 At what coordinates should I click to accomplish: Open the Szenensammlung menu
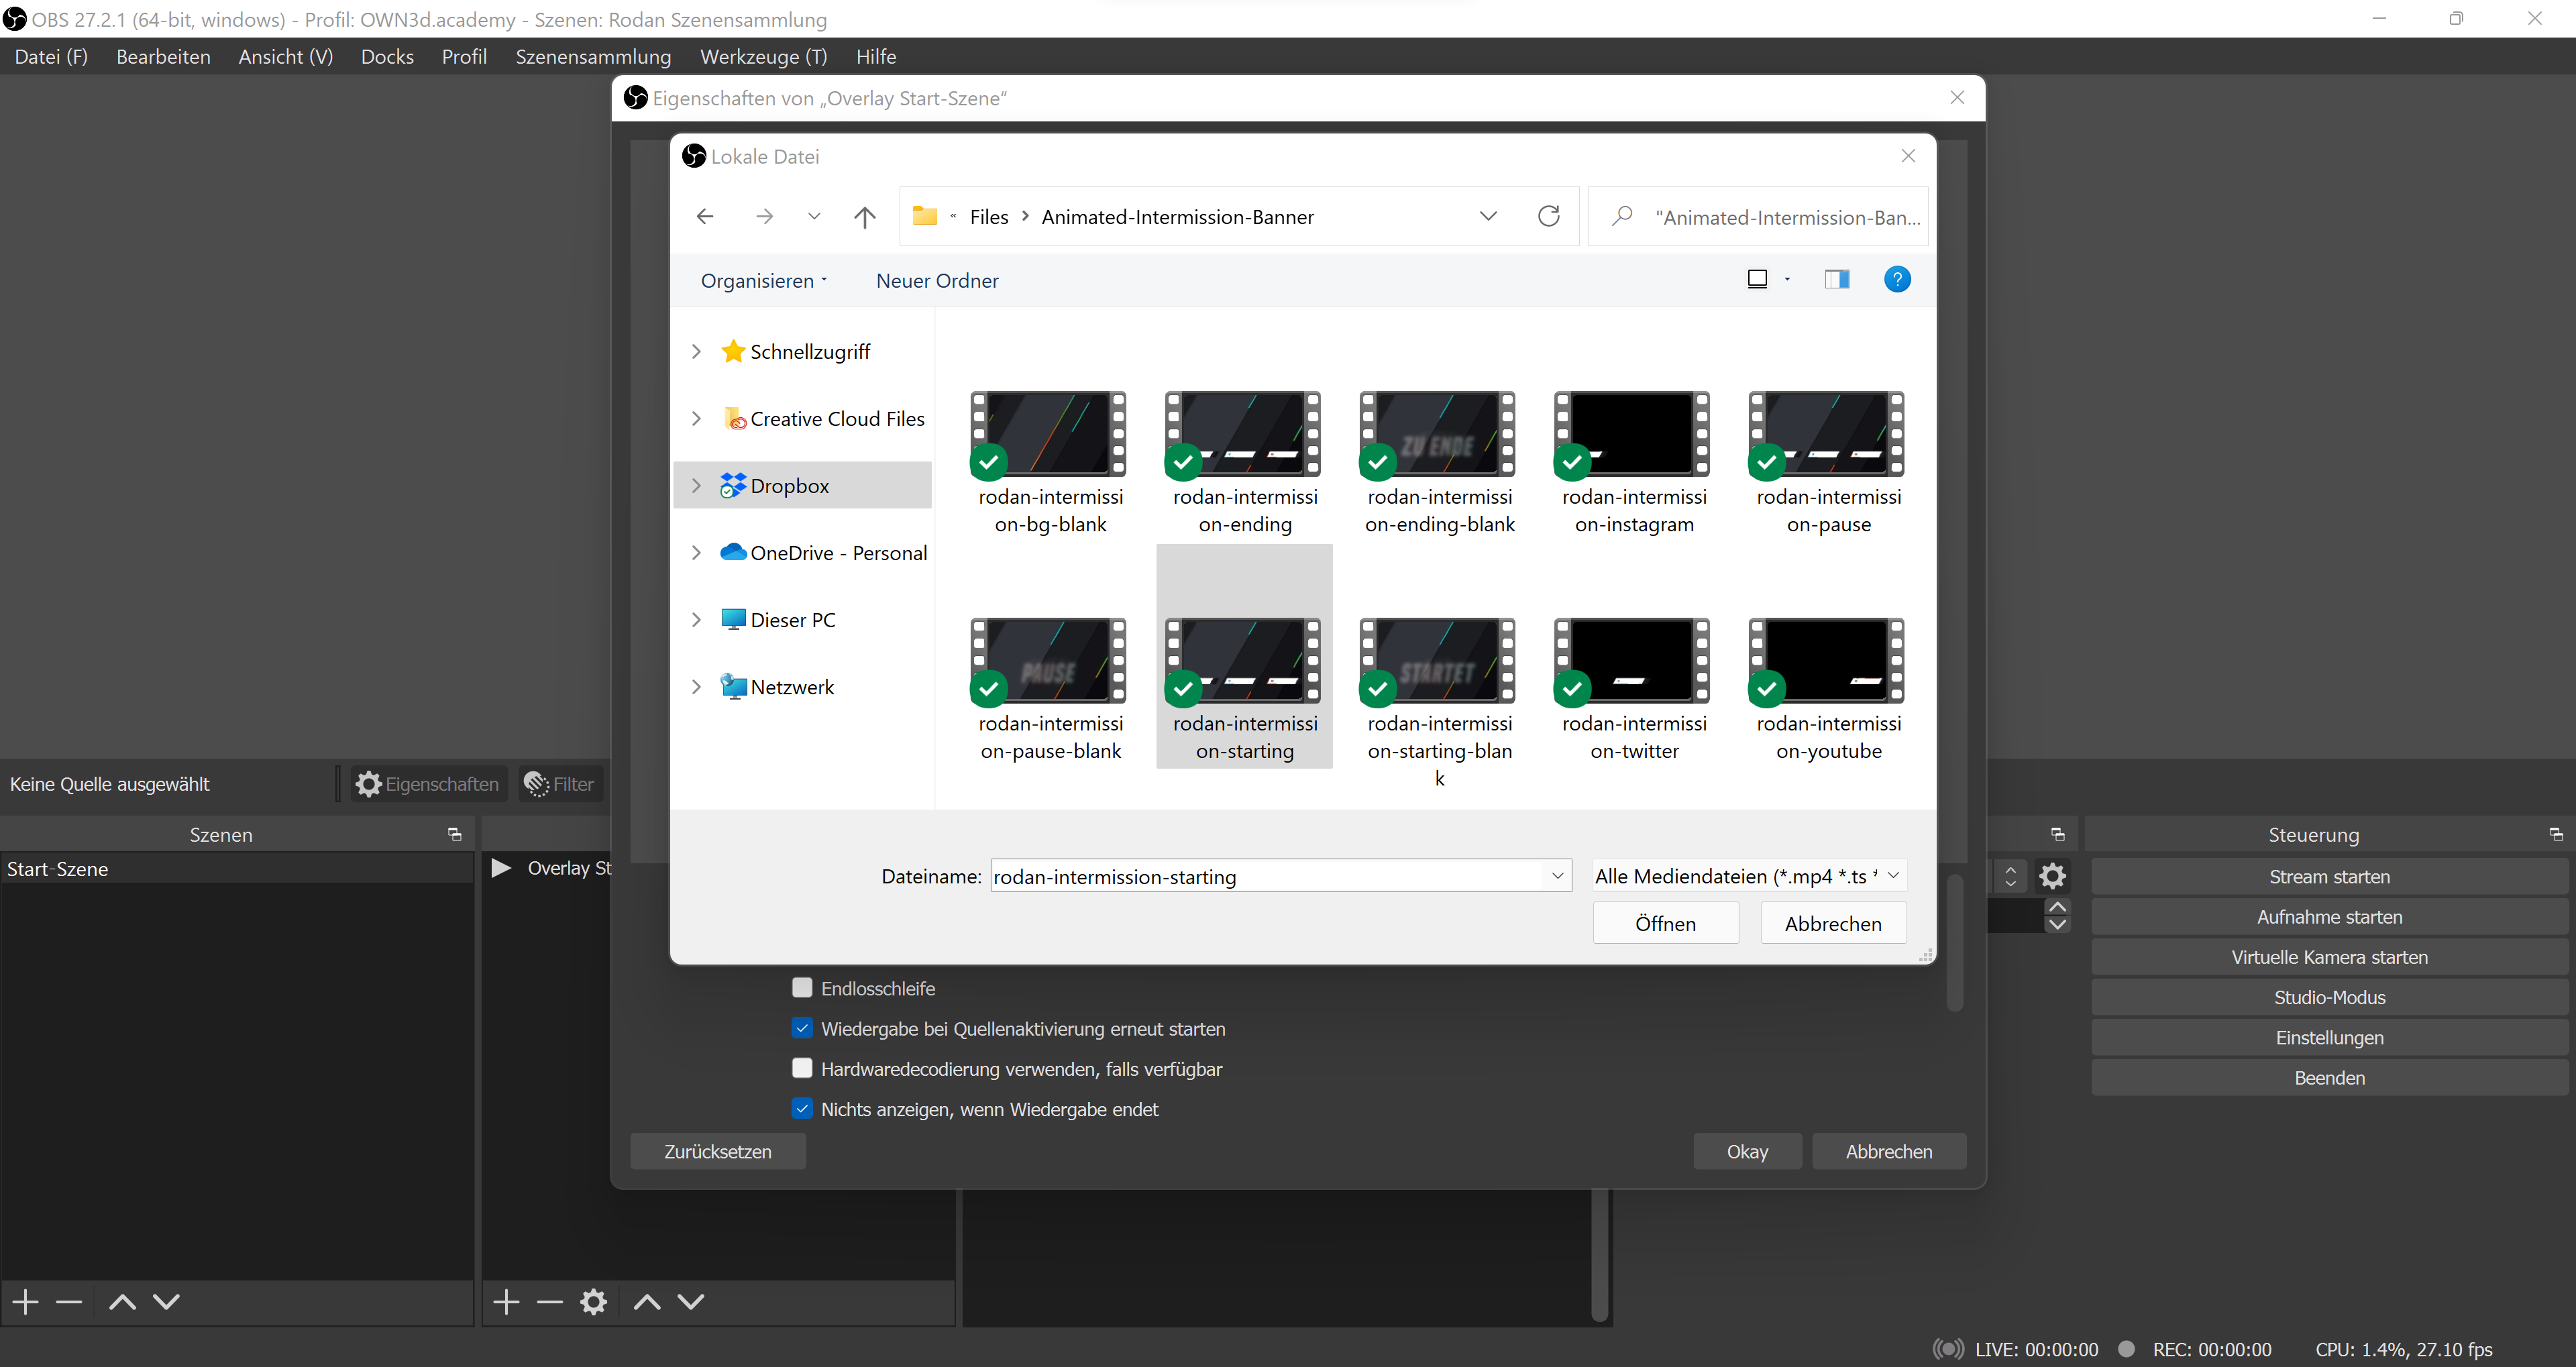click(593, 57)
